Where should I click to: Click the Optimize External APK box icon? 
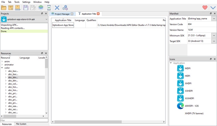[11, 8]
